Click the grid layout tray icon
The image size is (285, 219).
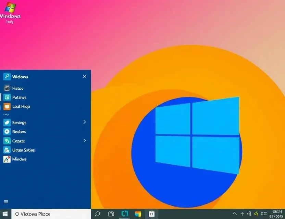pos(264,214)
